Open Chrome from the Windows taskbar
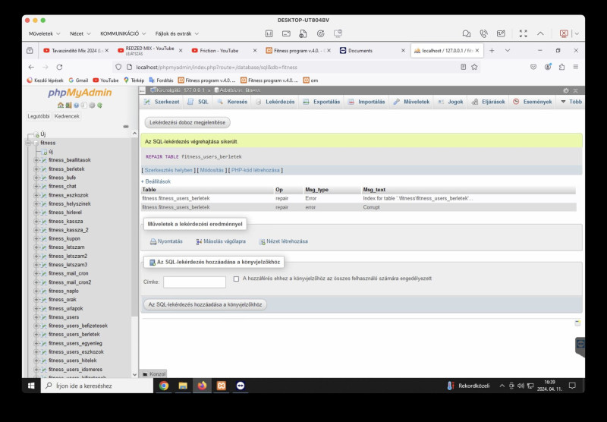The height and width of the screenshot is (422, 607). pos(164,386)
